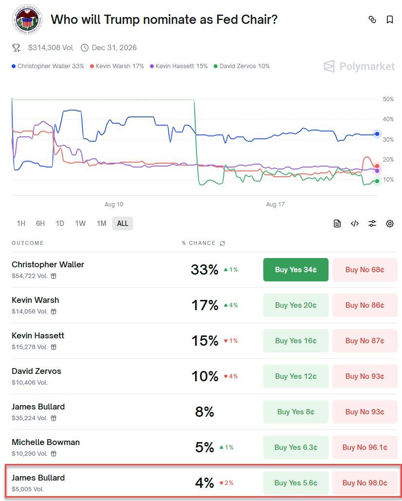The image size is (402, 501).
Task: Switch chart to 1W range
Action: pyautogui.click(x=80, y=223)
